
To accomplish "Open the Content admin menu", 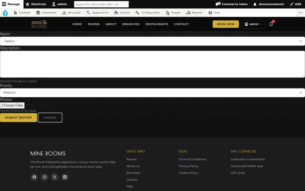I will (x=22, y=13).
